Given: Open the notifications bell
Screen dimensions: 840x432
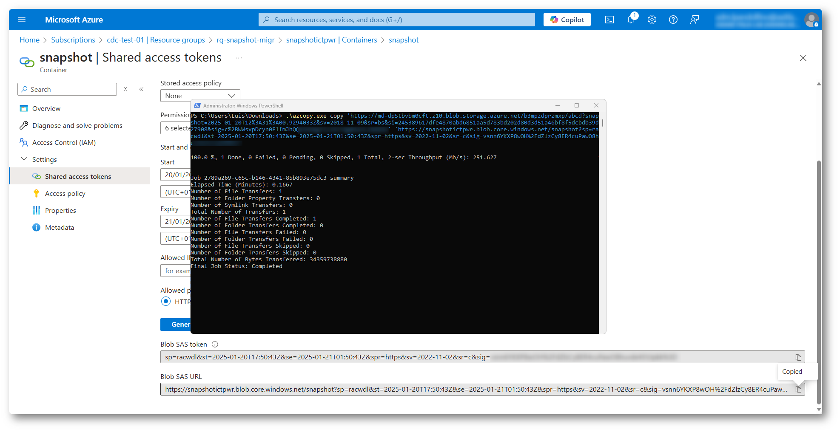Looking at the screenshot, I should (x=631, y=20).
